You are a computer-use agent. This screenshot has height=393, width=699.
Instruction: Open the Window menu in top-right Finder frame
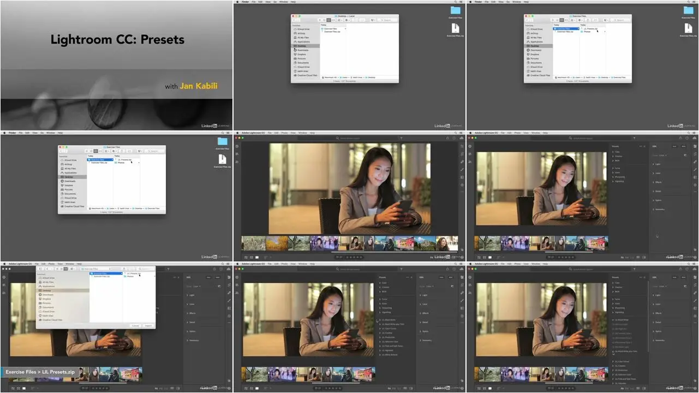[x=516, y=2]
